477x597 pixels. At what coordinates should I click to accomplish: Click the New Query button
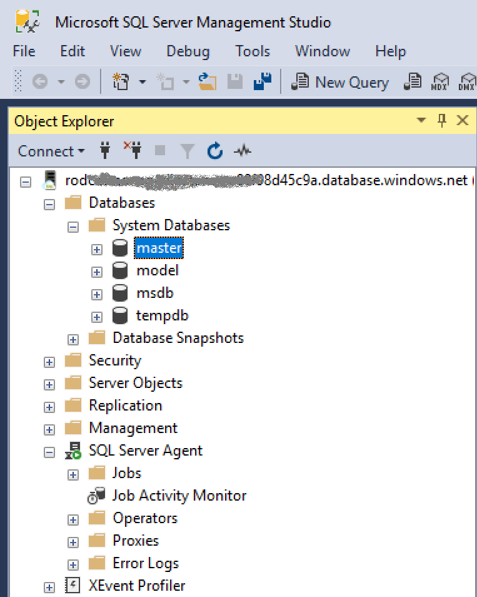point(341,82)
